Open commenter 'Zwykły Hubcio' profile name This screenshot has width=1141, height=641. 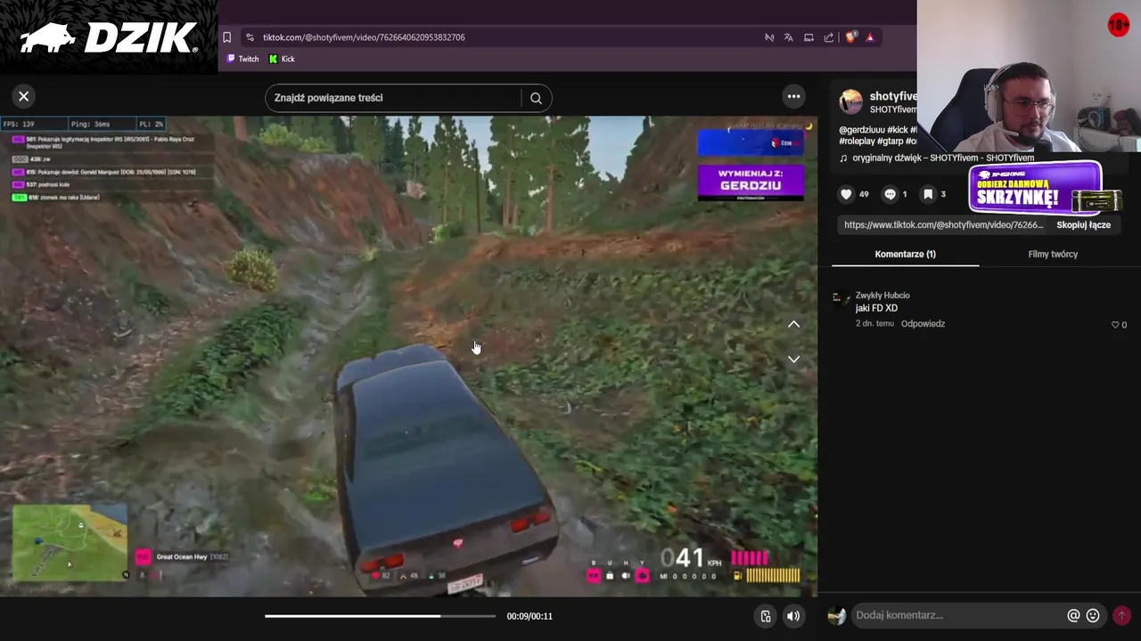[882, 296]
